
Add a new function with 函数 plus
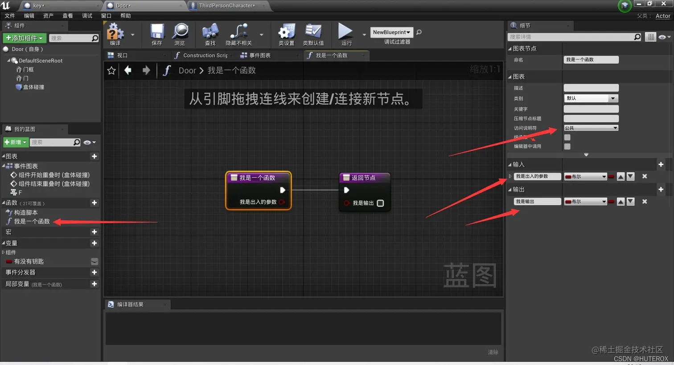(94, 203)
